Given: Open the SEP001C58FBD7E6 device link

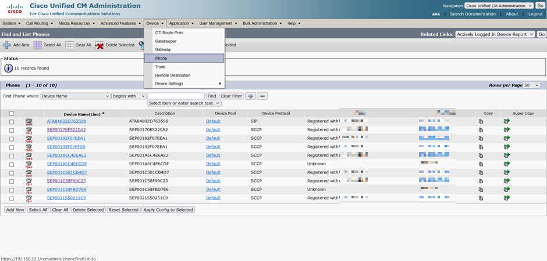Looking at the screenshot, I should pos(67,190).
